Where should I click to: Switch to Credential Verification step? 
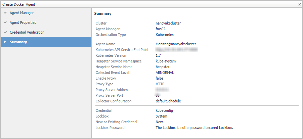pos(27,33)
